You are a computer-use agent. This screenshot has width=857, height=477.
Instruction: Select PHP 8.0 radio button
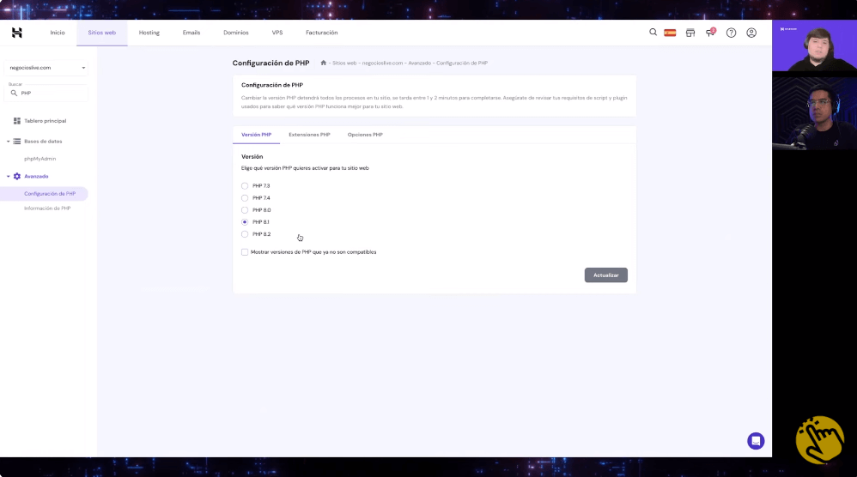pos(245,209)
